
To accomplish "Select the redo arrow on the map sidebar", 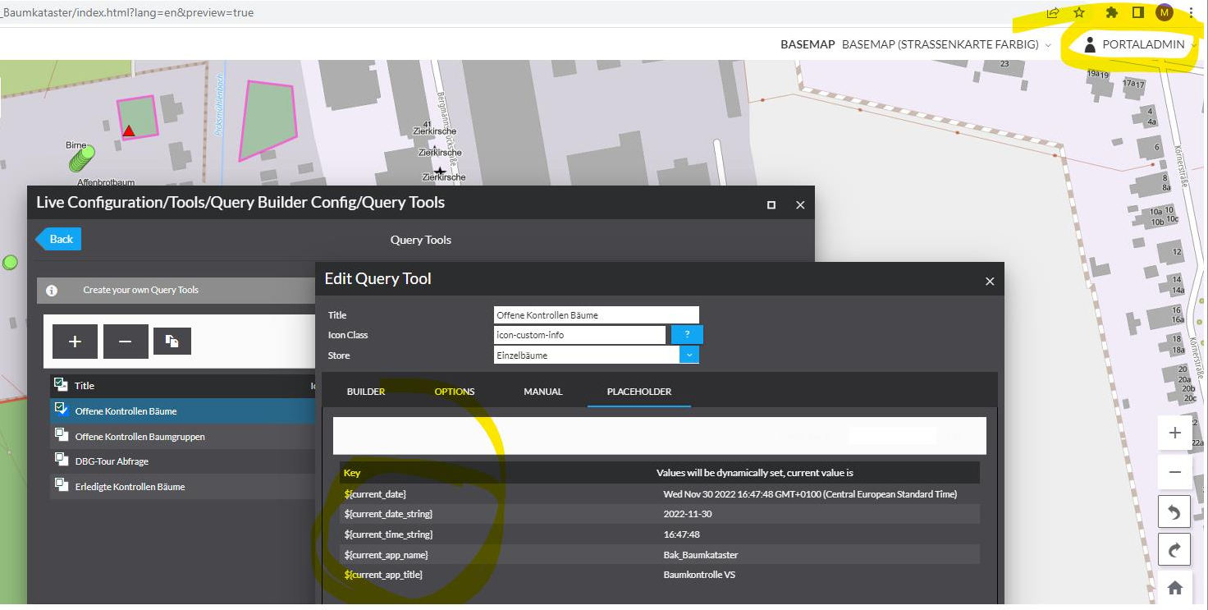I will (x=1174, y=548).
